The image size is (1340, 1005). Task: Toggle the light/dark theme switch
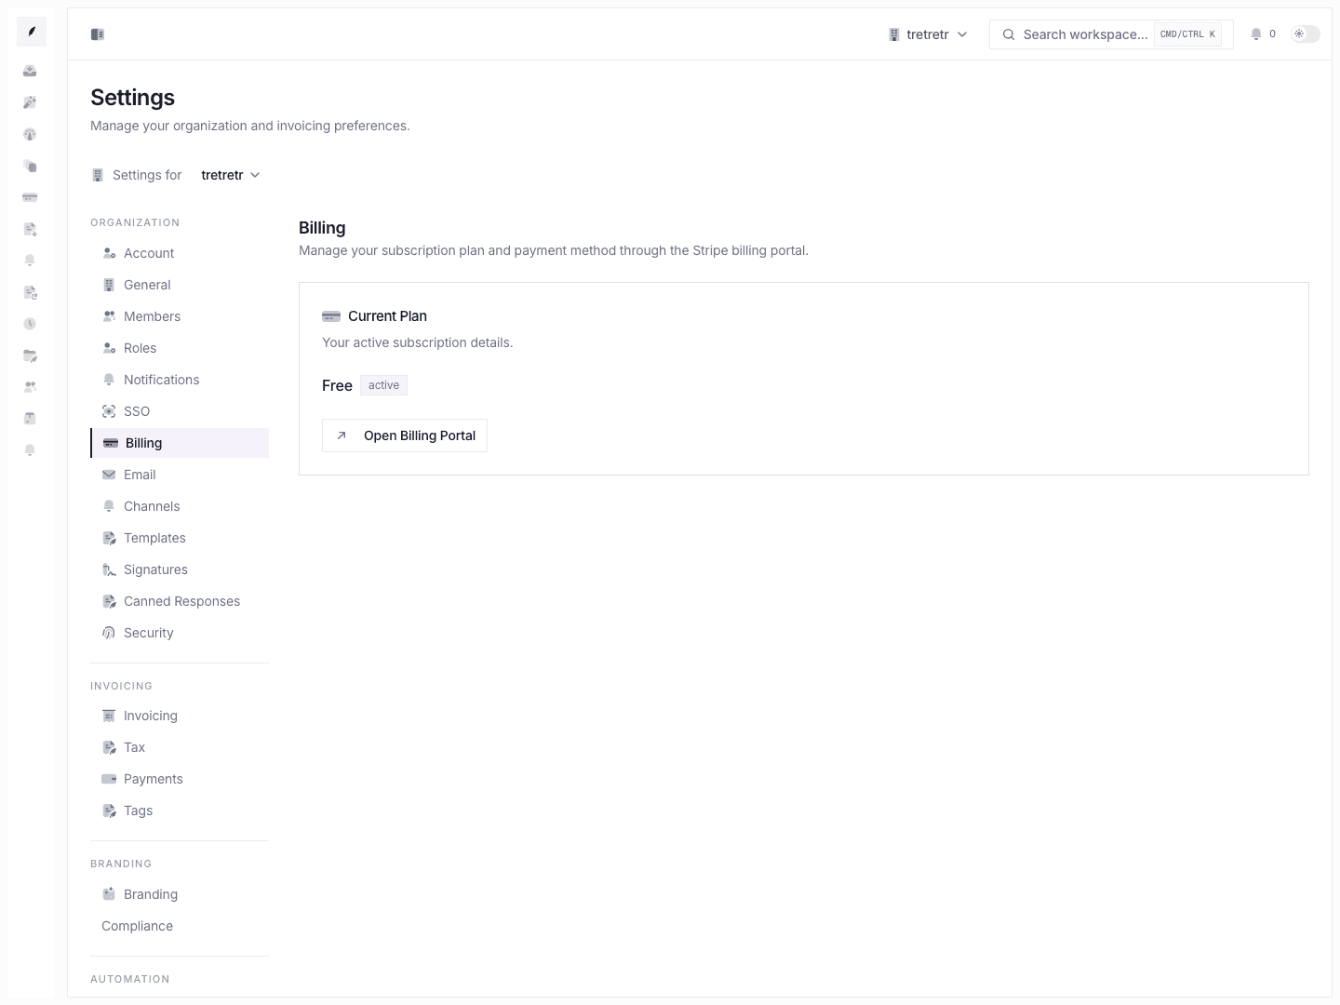(1306, 34)
